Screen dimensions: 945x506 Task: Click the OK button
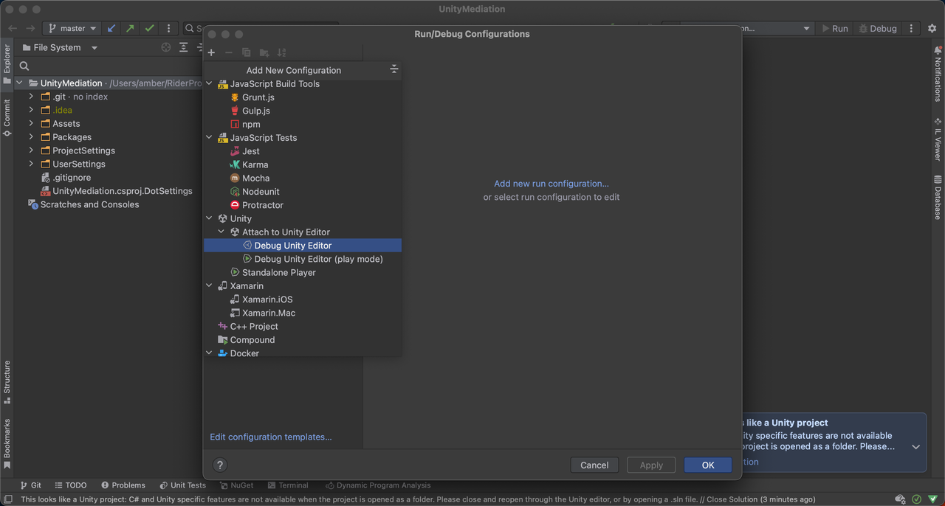click(x=708, y=465)
